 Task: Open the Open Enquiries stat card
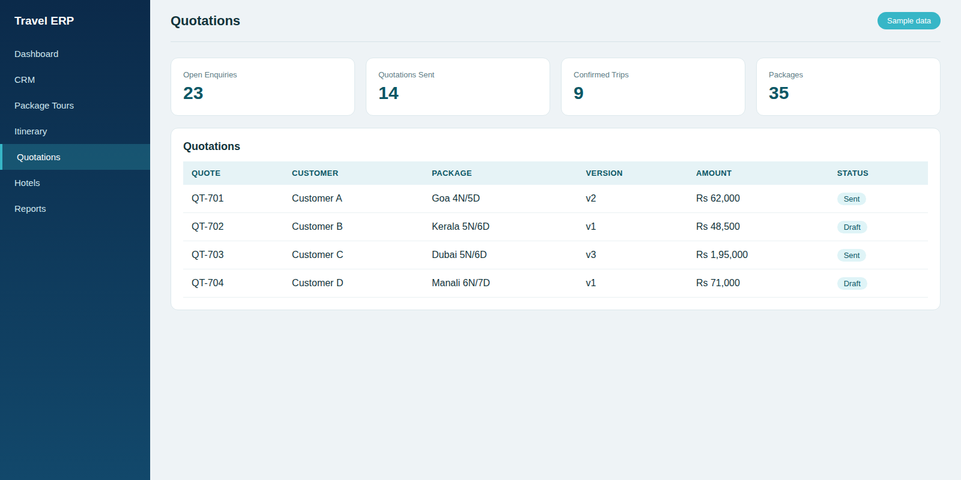click(263, 87)
